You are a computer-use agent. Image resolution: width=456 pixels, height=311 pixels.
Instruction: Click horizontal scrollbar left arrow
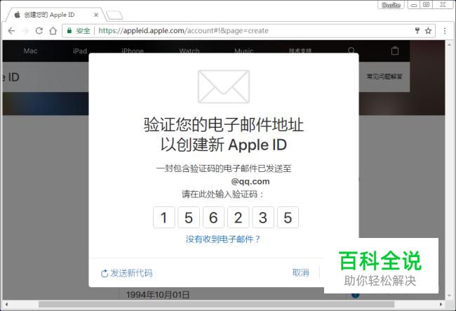tap(7, 305)
